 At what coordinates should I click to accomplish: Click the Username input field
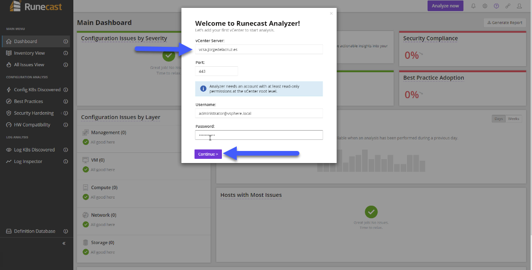[259, 113]
